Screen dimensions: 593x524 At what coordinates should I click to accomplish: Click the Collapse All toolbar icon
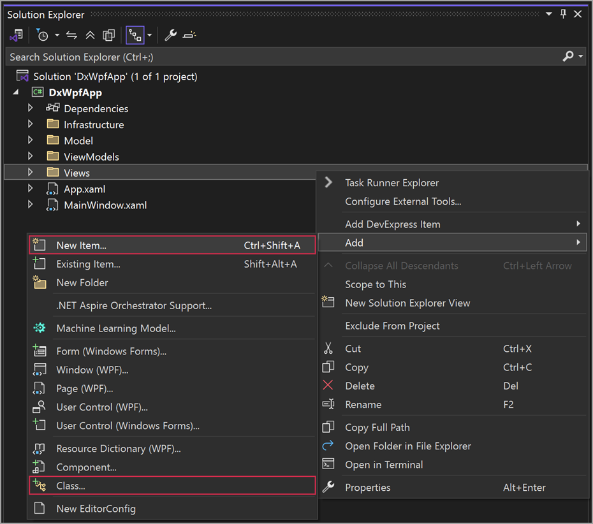click(90, 36)
